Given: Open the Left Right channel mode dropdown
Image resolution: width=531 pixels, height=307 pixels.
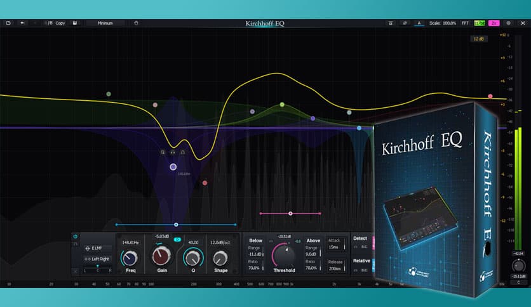Looking at the screenshot, I should (x=98, y=259).
